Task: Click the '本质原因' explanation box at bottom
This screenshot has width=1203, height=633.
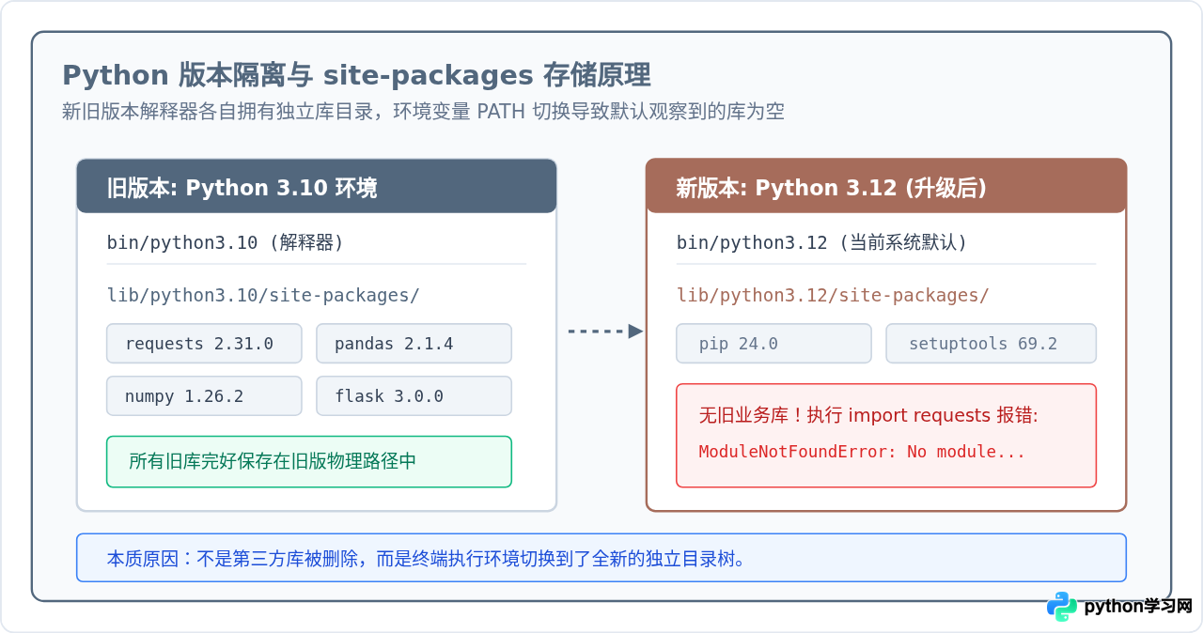Action: tap(601, 558)
